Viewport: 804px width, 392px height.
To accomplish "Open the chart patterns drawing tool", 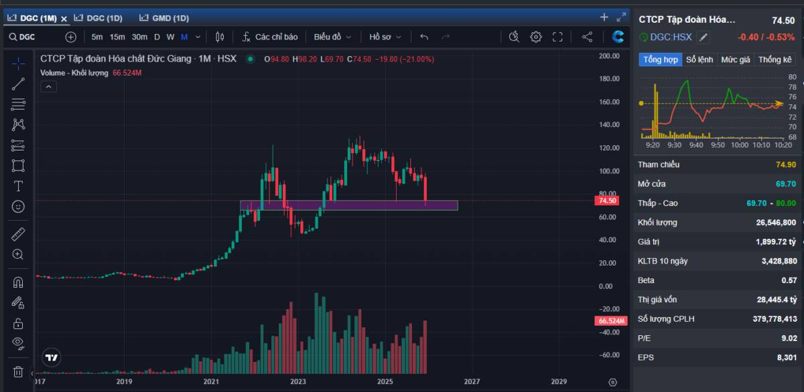I will tap(18, 124).
